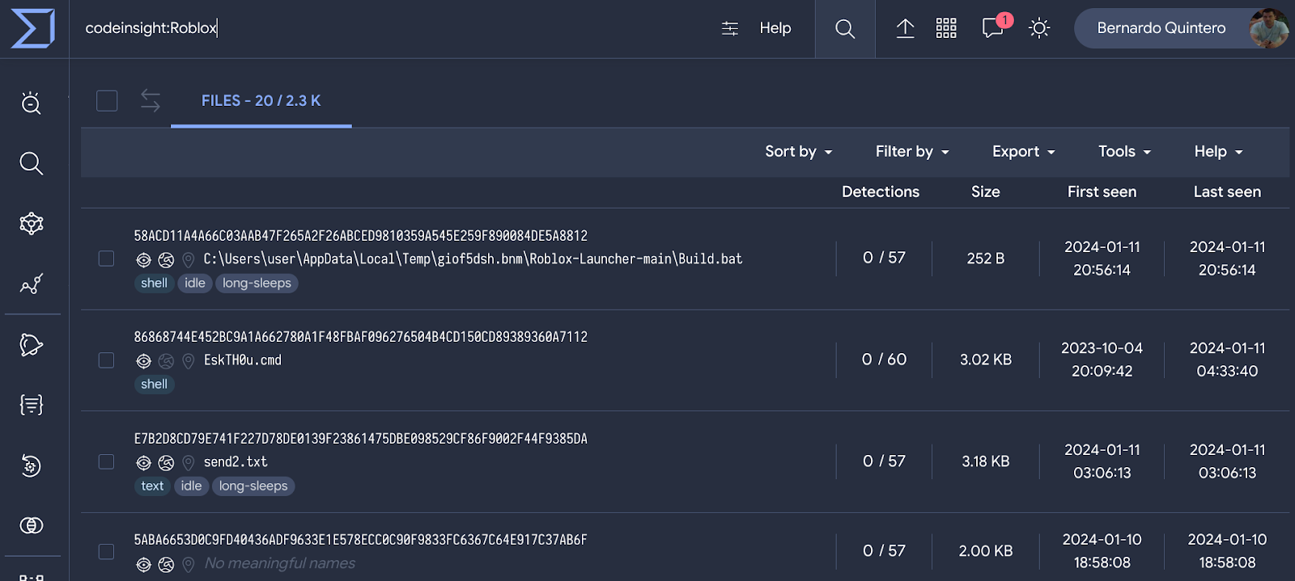The width and height of the screenshot is (1295, 581).
Task: Open the magnifier search sidebar icon
Action: pyautogui.click(x=31, y=163)
